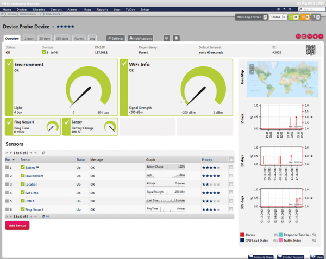Click the orange 1 unusual sensors badge
326x259 pixels.
coord(305,17)
